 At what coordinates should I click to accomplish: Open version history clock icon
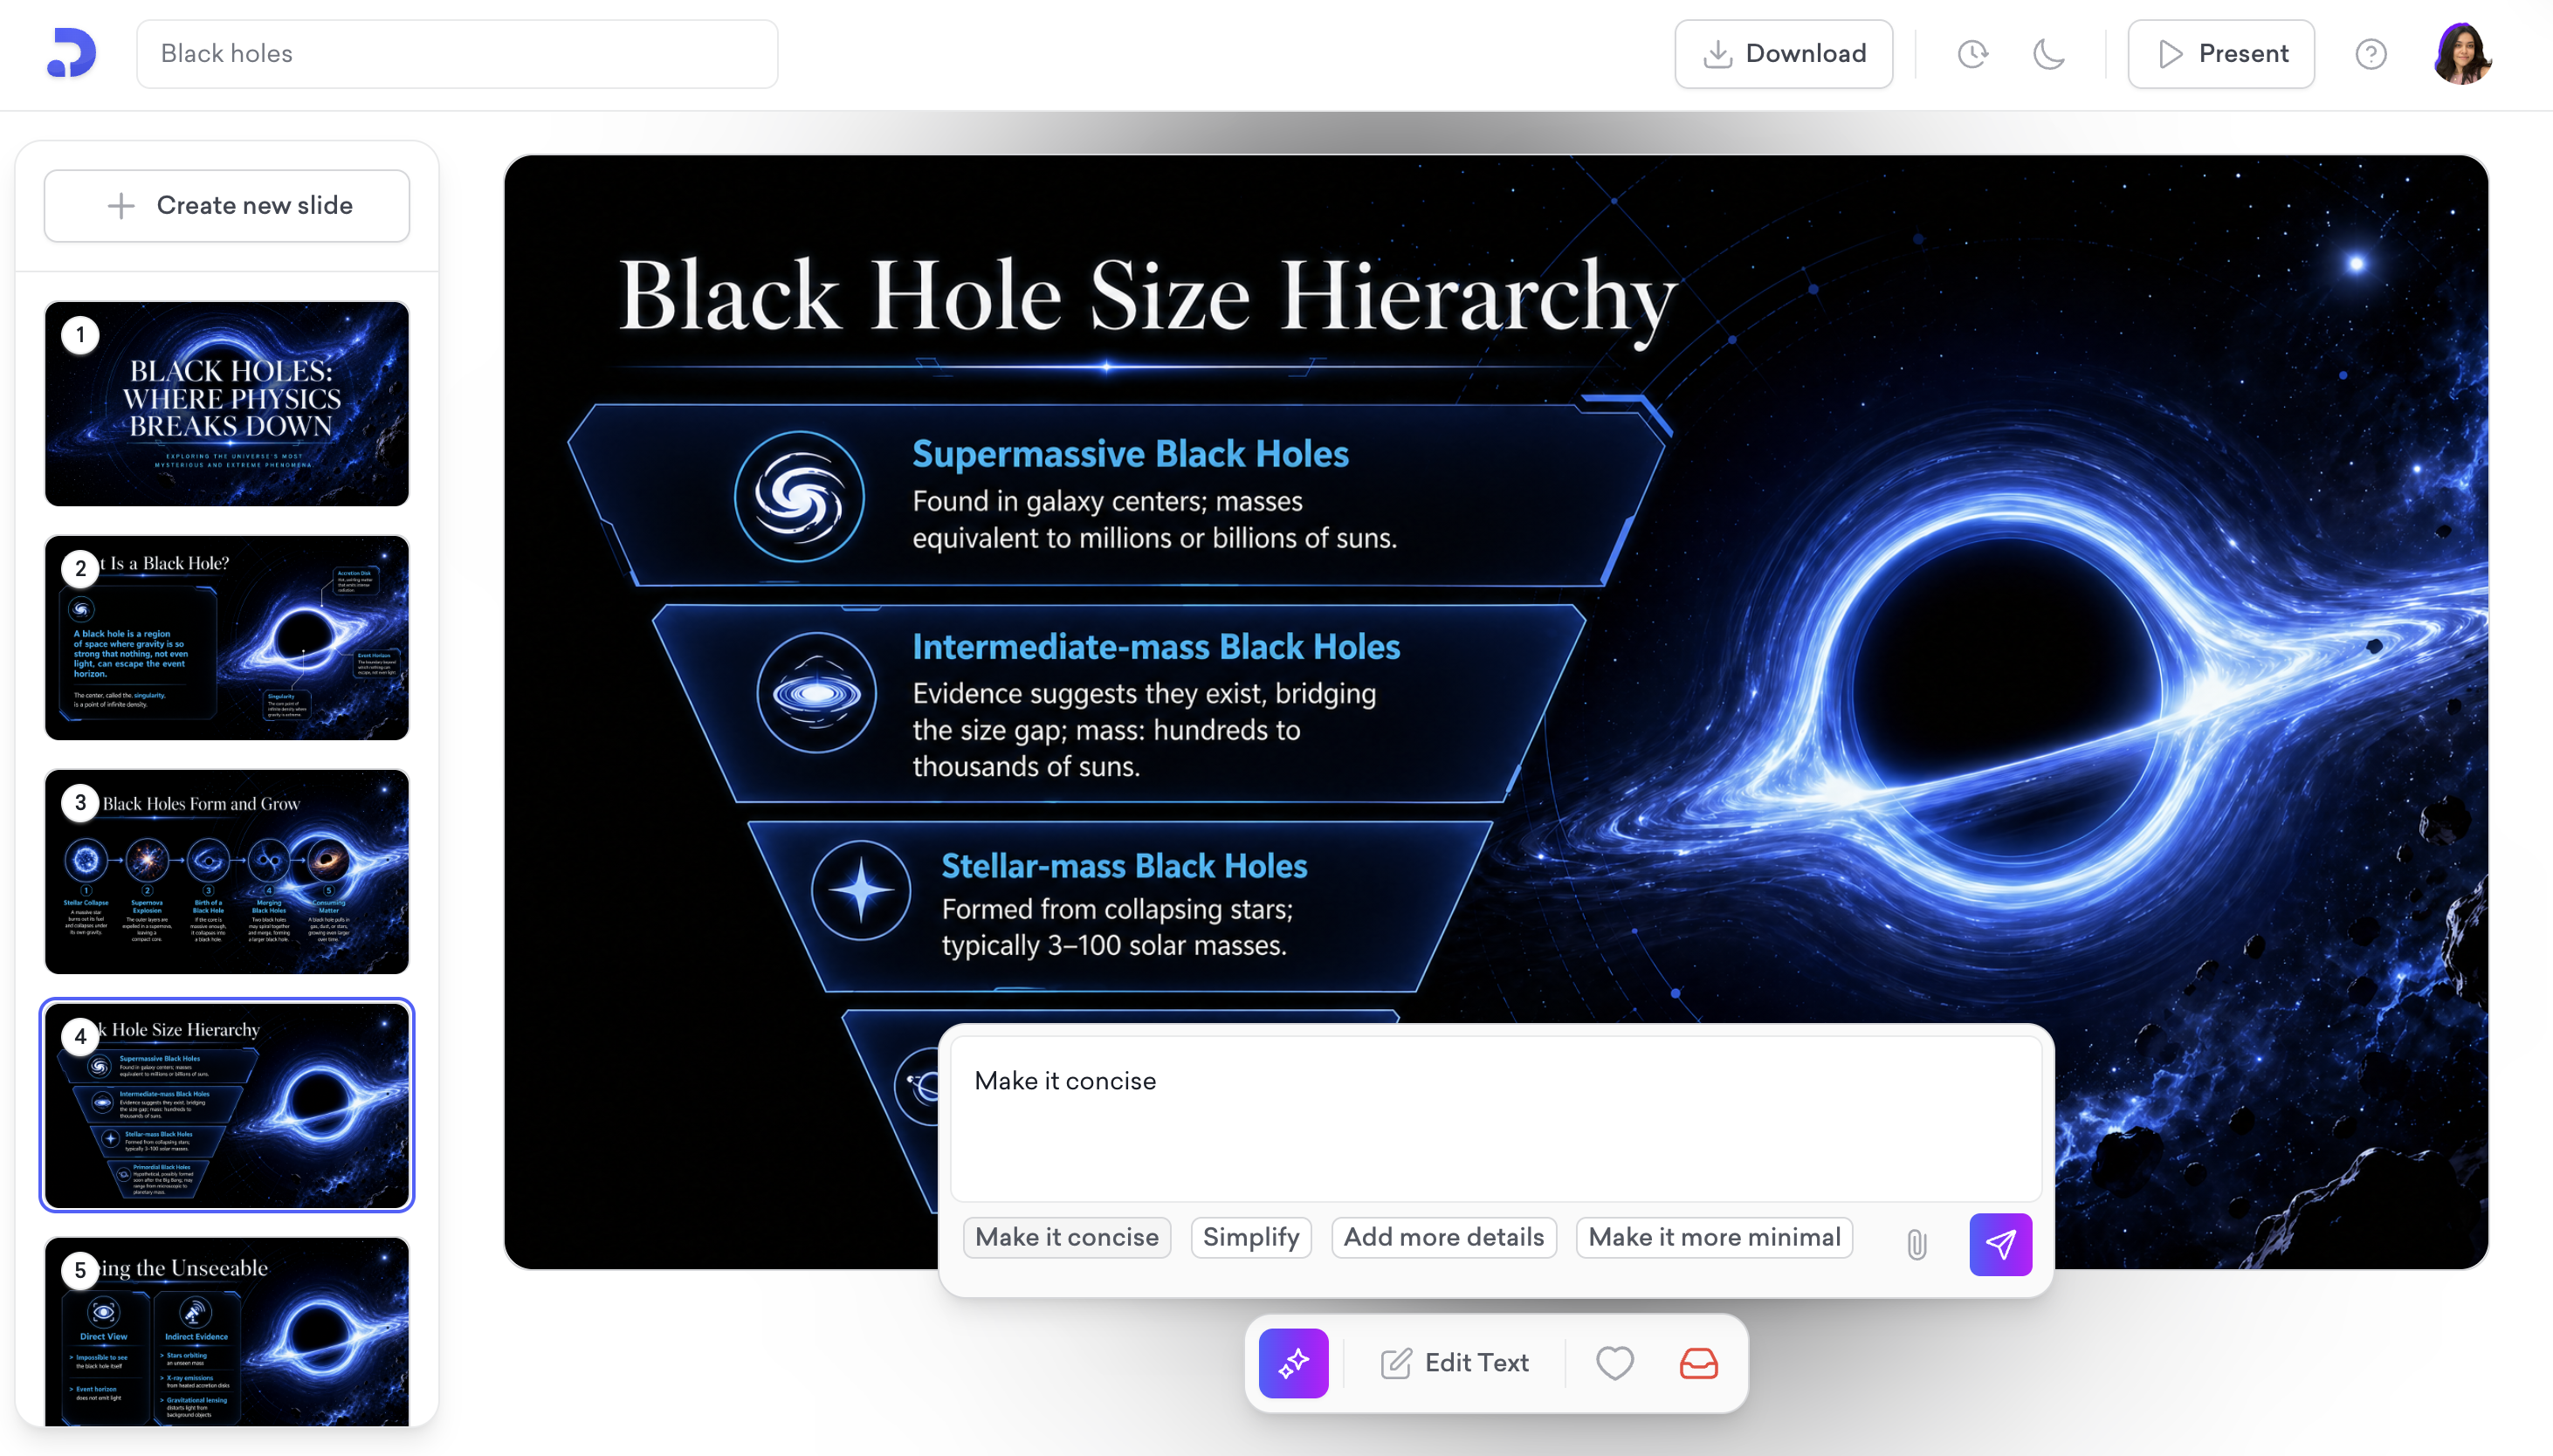pos(1972,54)
